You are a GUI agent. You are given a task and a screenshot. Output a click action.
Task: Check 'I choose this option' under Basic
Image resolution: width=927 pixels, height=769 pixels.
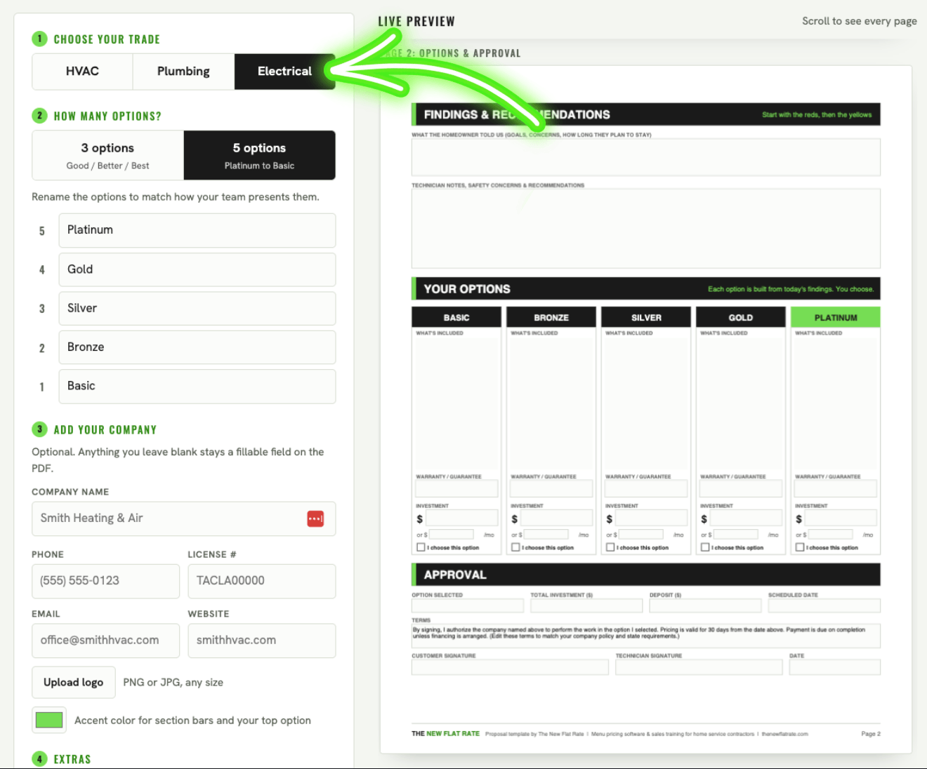point(421,547)
